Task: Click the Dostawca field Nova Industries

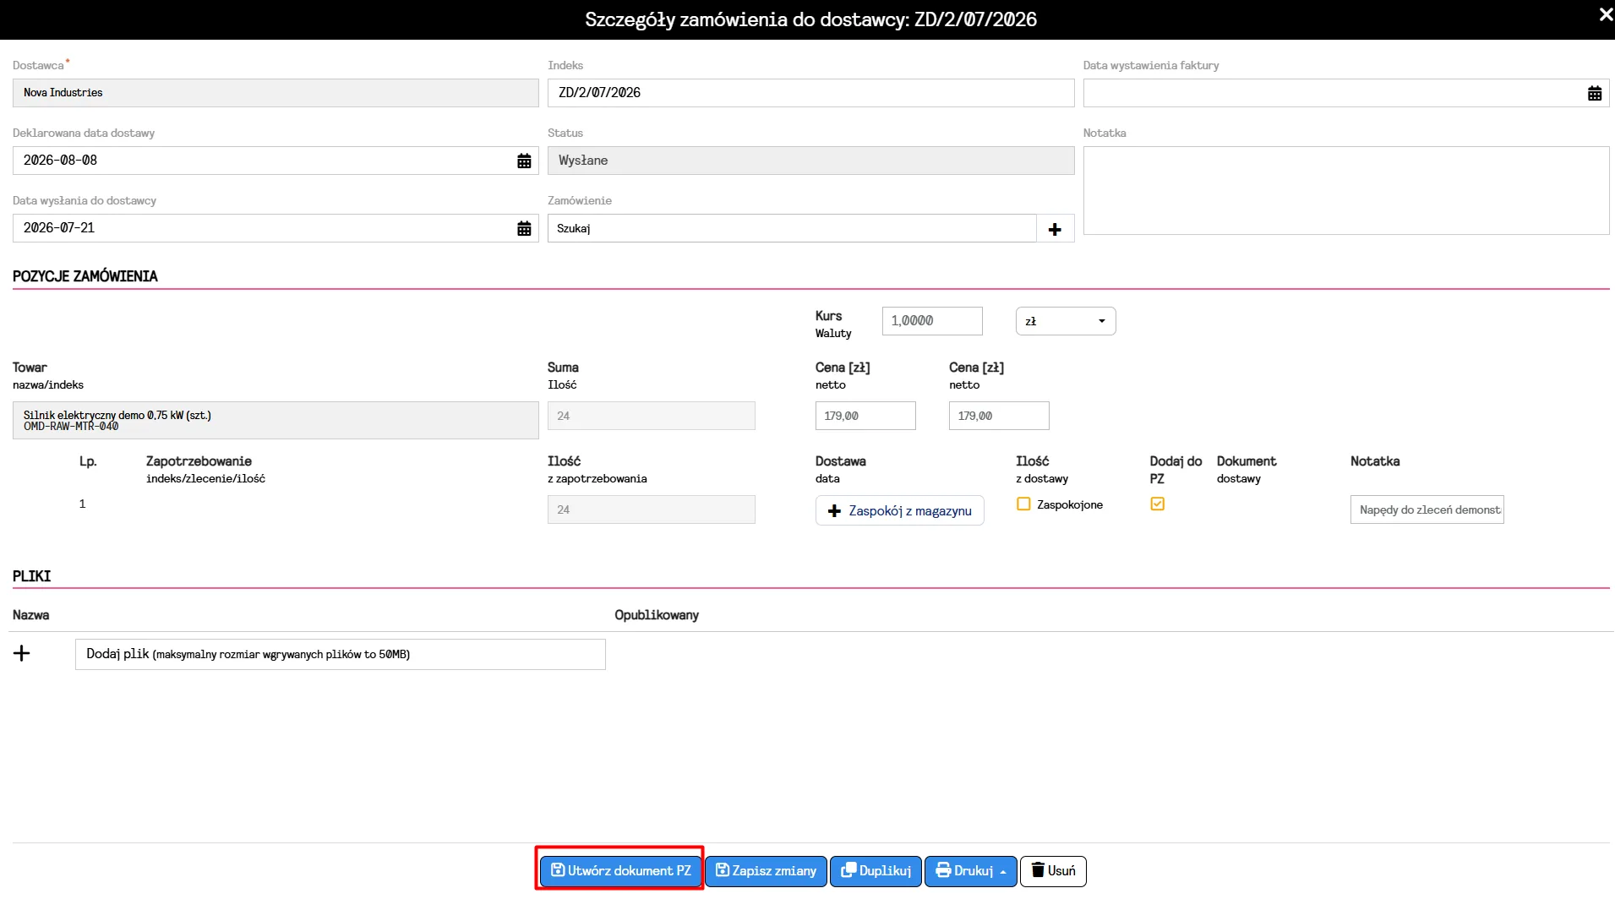Action: 276,93
